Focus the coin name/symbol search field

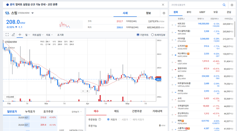point(196,5)
